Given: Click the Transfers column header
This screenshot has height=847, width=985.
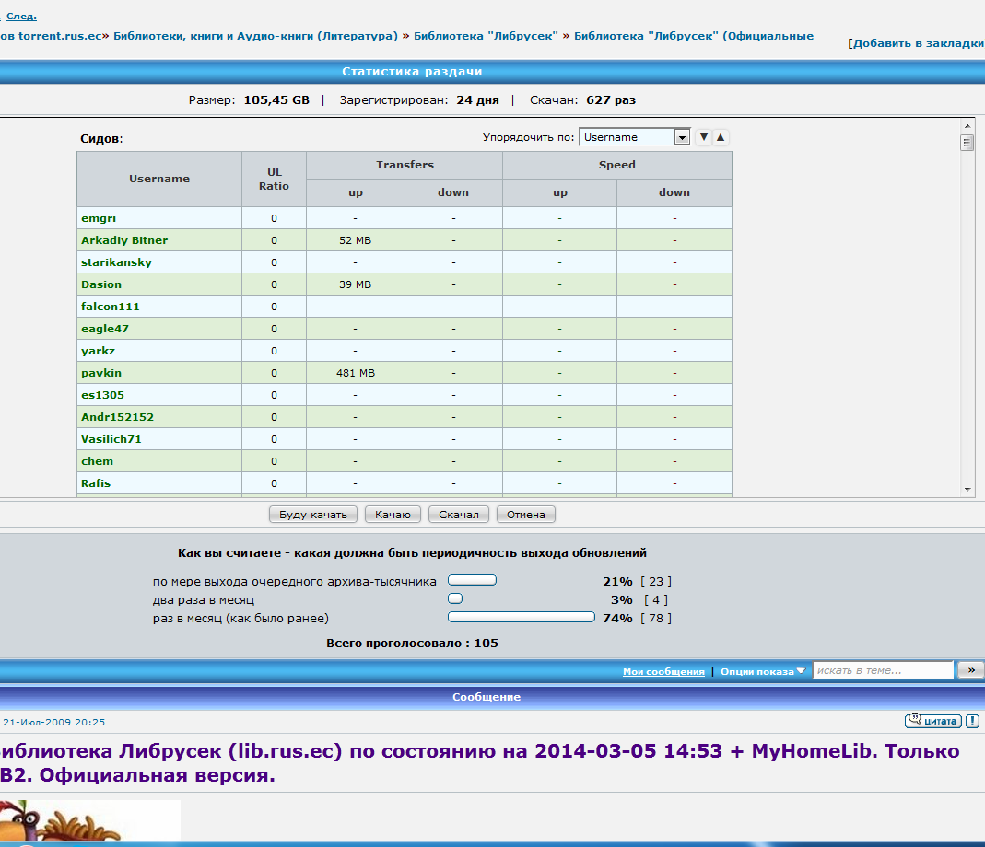Looking at the screenshot, I should (405, 165).
